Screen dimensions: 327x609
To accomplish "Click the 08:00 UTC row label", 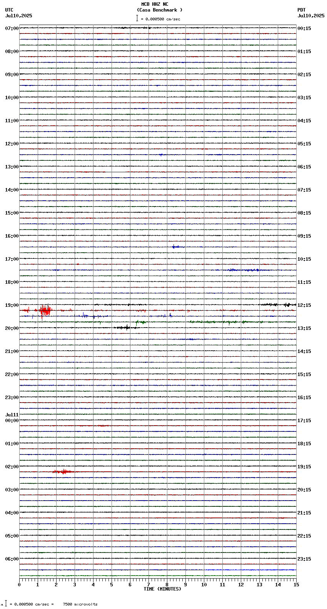I will [x=12, y=52].
